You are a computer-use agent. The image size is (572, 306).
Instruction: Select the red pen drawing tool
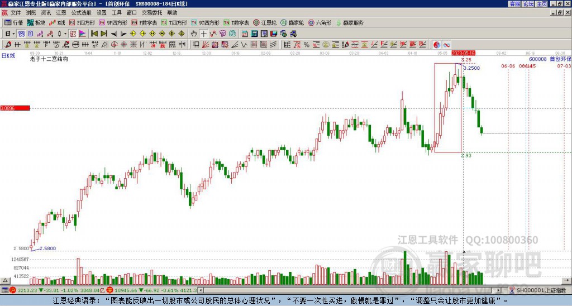pyautogui.click(x=8, y=45)
